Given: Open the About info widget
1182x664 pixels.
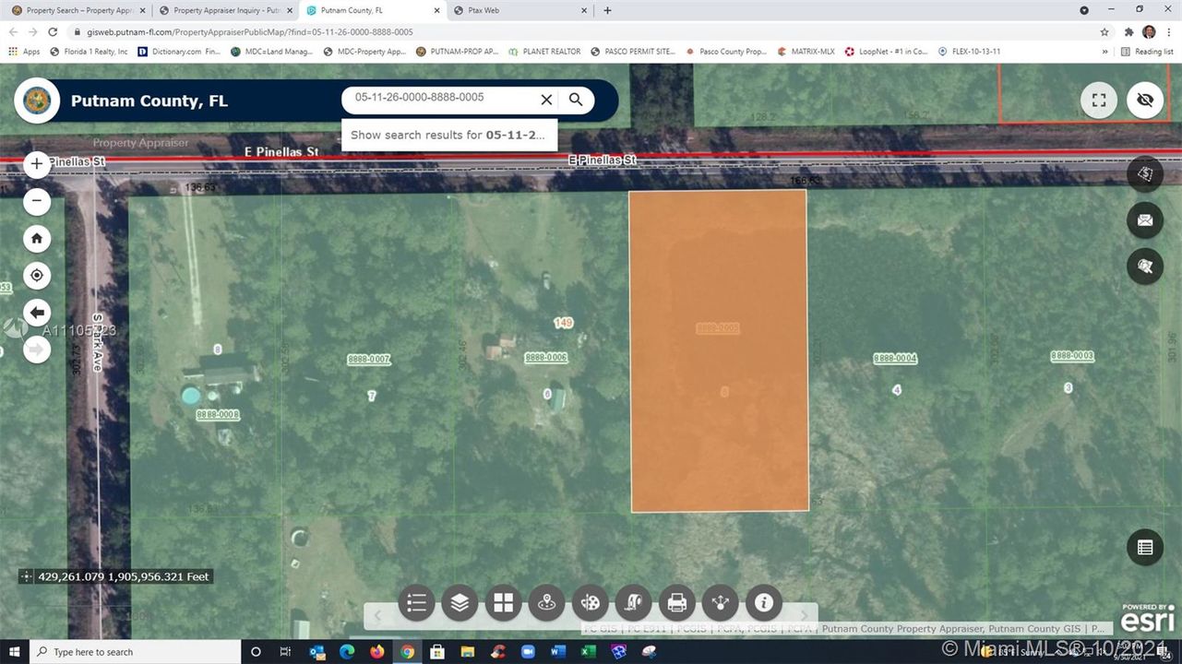Looking at the screenshot, I should 763,603.
